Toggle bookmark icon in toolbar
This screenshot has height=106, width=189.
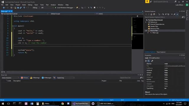point(94,8)
